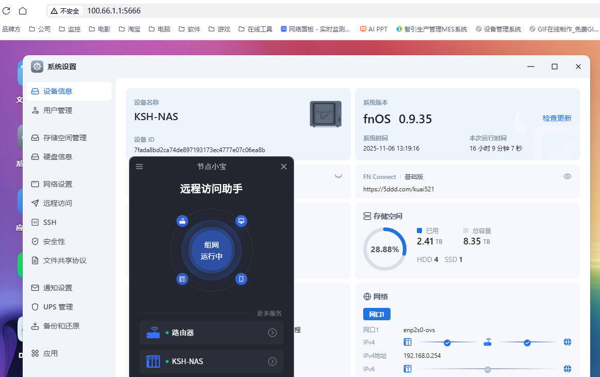Screen dimensions: 600x377
Task: Open the 软件 bookmark folder
Action: pyautogui.click(x=189, y=29)
